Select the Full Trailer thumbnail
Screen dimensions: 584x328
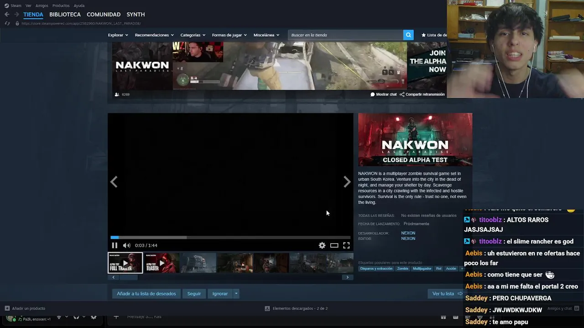pos(125,263)
